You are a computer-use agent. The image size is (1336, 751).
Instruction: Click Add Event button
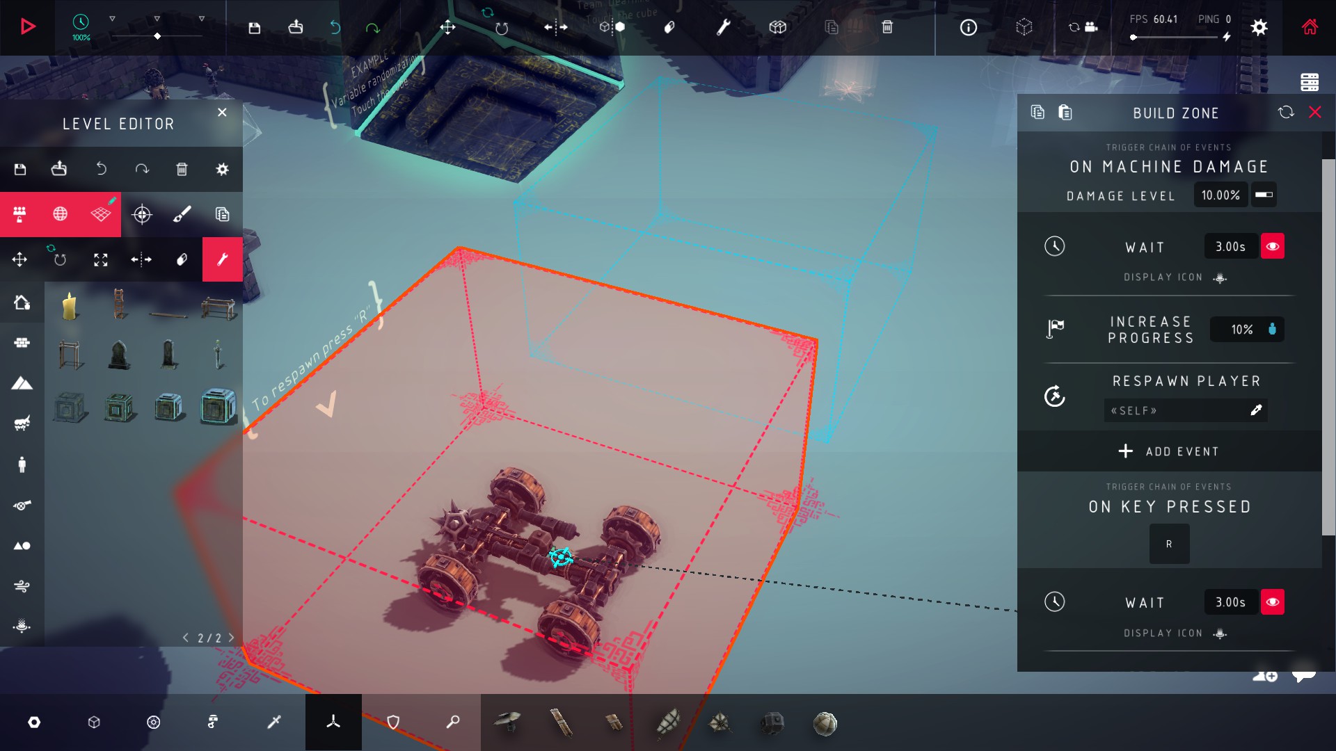click(x=1169, y=451)
